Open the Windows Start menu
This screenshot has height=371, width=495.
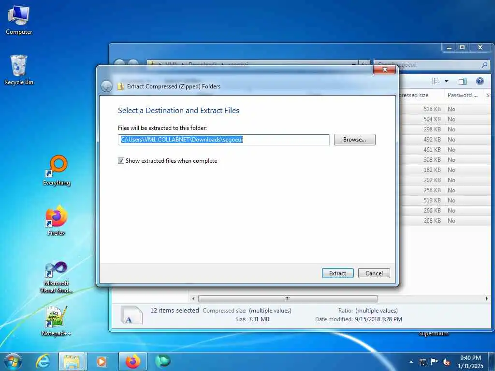click(13, 361)
